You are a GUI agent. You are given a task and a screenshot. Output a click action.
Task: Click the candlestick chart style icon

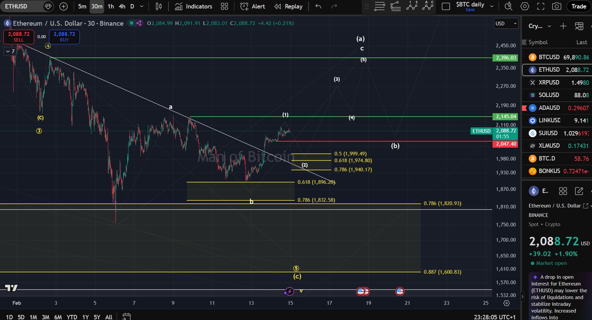pyautogui.click(x=158, y=6)
